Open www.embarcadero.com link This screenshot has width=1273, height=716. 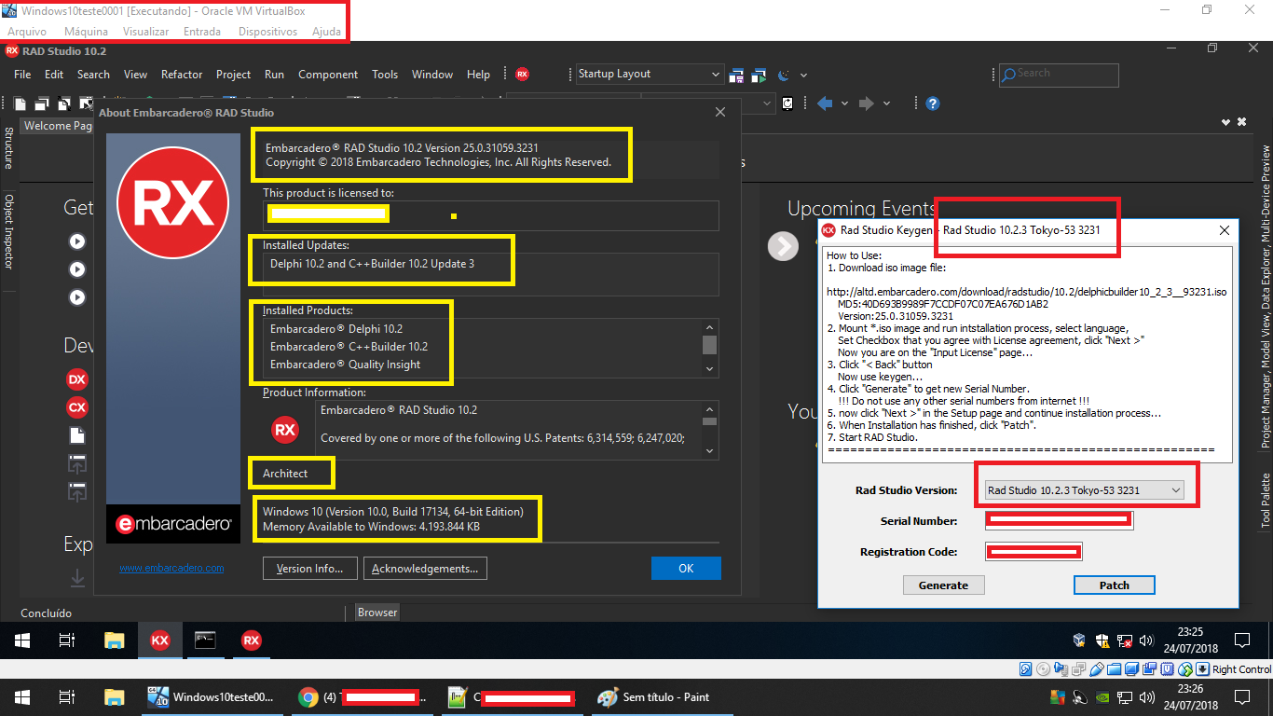tap(171, 569)
